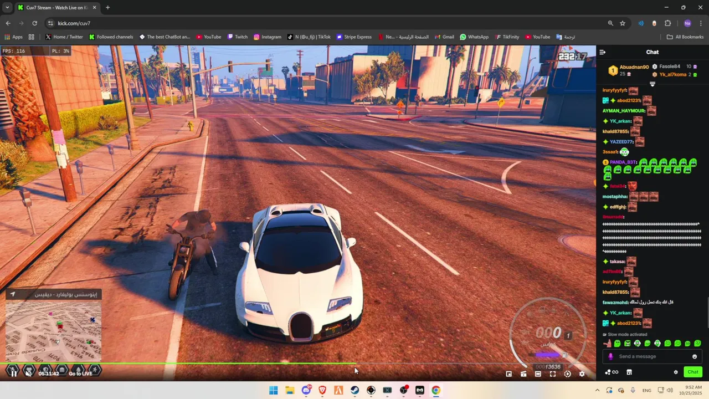Open Fasole84 in leaderboard
The image size is (709, 399).
coord(670,66)
